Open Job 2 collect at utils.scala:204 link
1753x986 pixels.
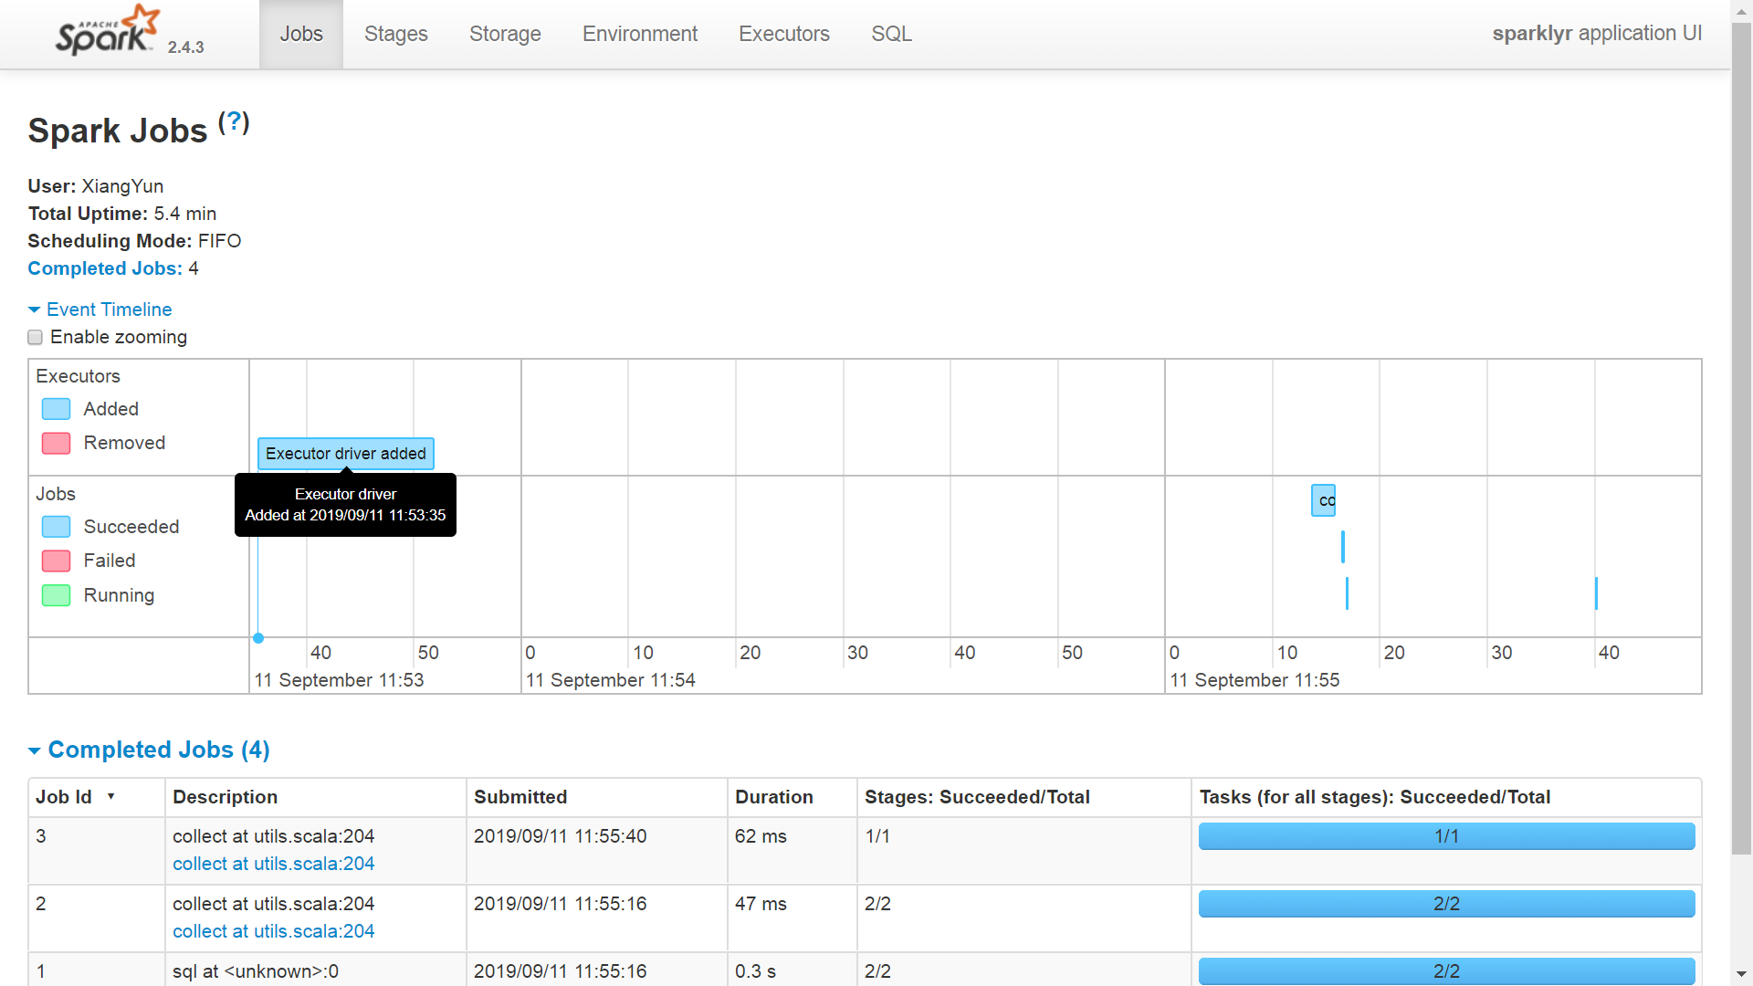(273, 932)
